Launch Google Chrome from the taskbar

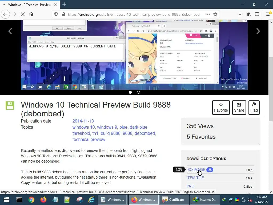31,200
